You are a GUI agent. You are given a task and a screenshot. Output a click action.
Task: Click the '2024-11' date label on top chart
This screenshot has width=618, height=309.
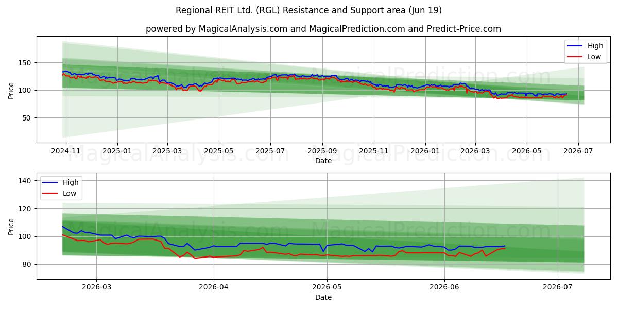point(66,151)
